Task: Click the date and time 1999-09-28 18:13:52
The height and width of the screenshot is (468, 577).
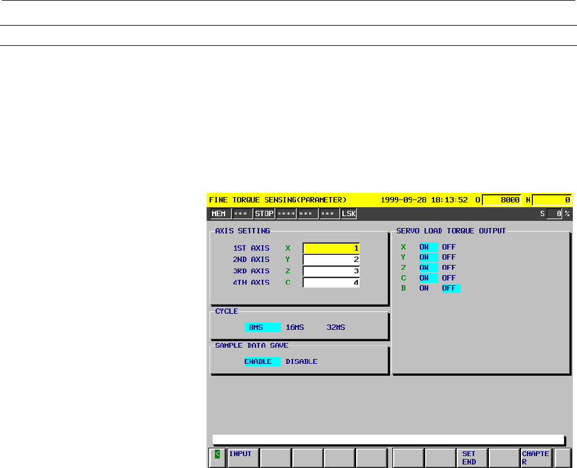Action: 425,200
